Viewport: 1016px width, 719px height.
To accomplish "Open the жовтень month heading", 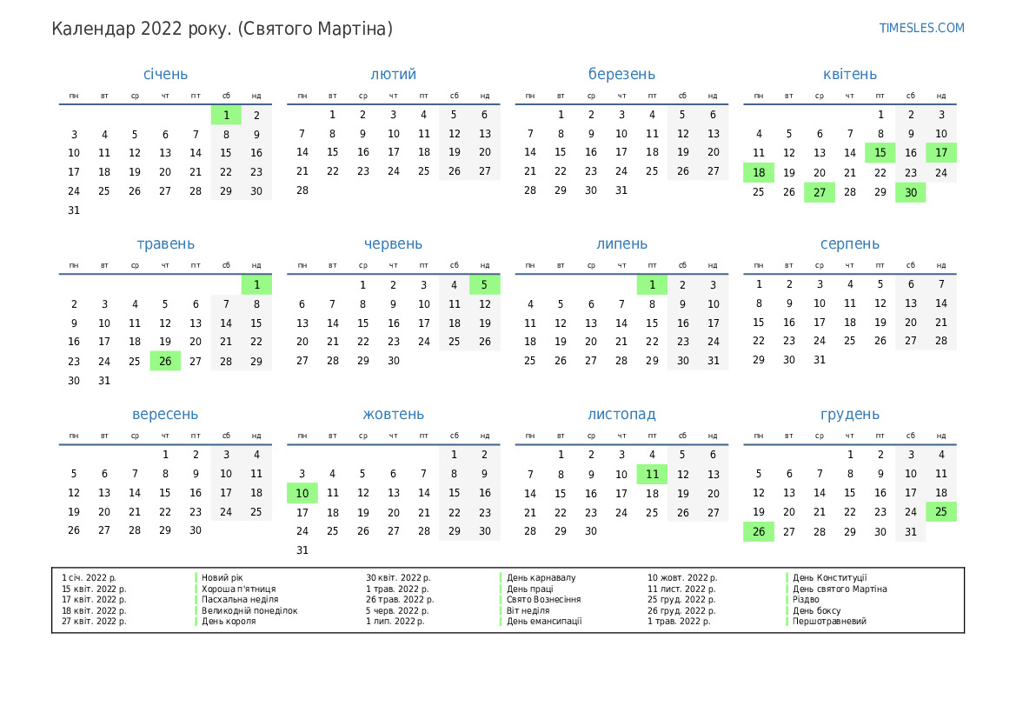I will [x=394, y=414].
